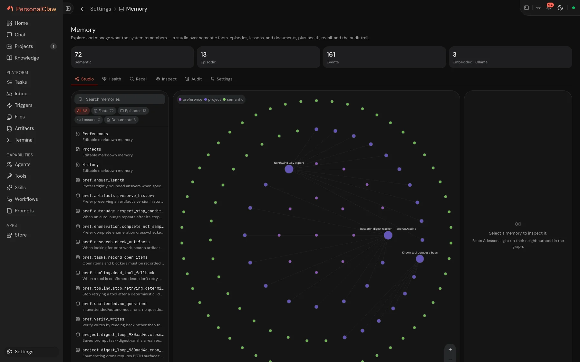Open the History markdown memory
Screen dimensions: 580x362
[x=120, y=167]
